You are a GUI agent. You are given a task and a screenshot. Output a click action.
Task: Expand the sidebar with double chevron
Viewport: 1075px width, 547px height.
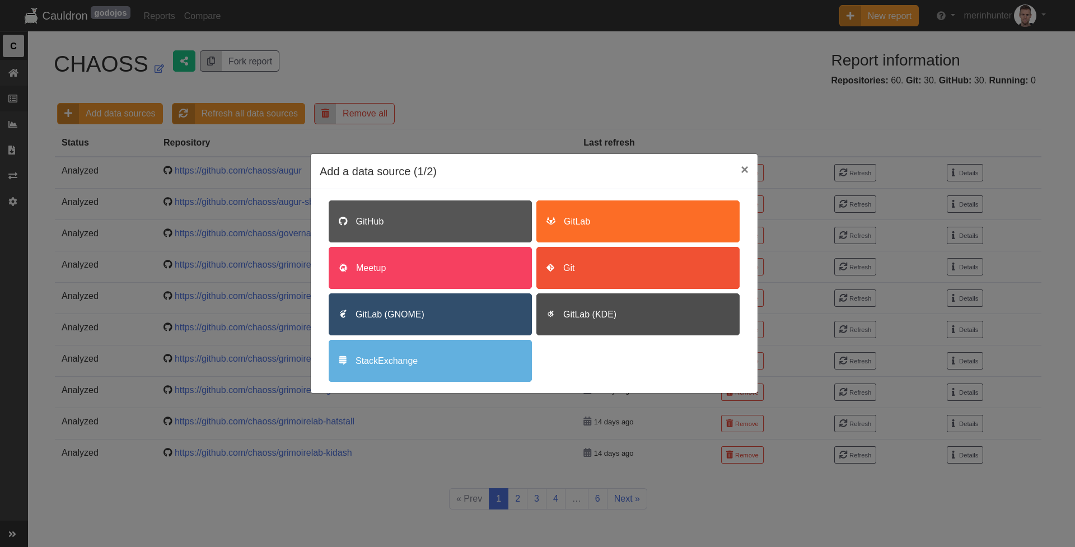pyautogui.click(x=12, y=534)
